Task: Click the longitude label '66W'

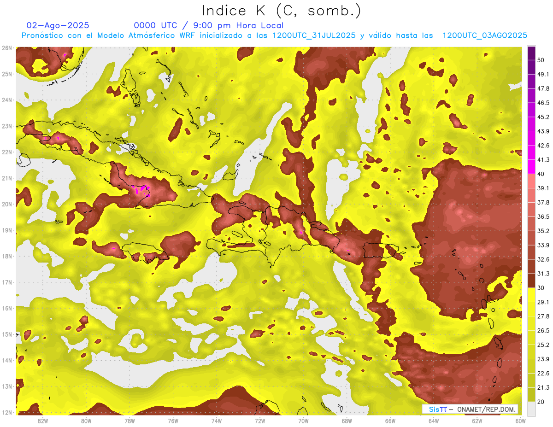Action: tap(390, 421)
